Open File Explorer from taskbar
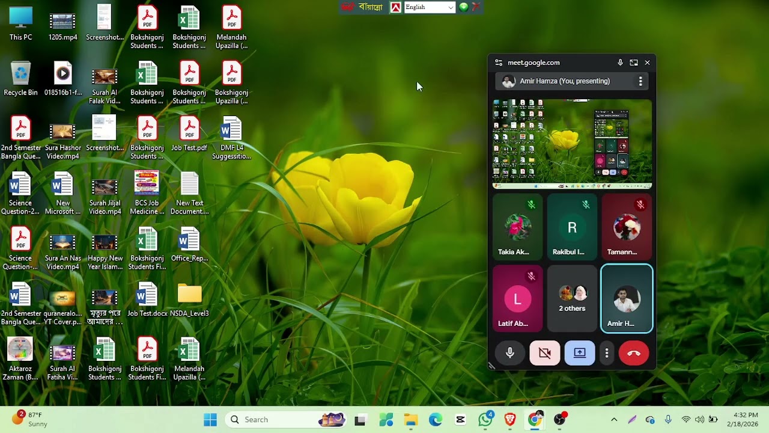Screen dimensions: 769x433 [410, 420]
